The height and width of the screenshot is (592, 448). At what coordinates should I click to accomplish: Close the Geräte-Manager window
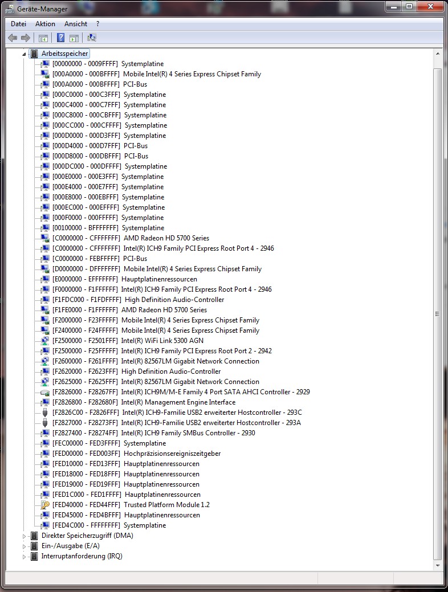point(430,6)
